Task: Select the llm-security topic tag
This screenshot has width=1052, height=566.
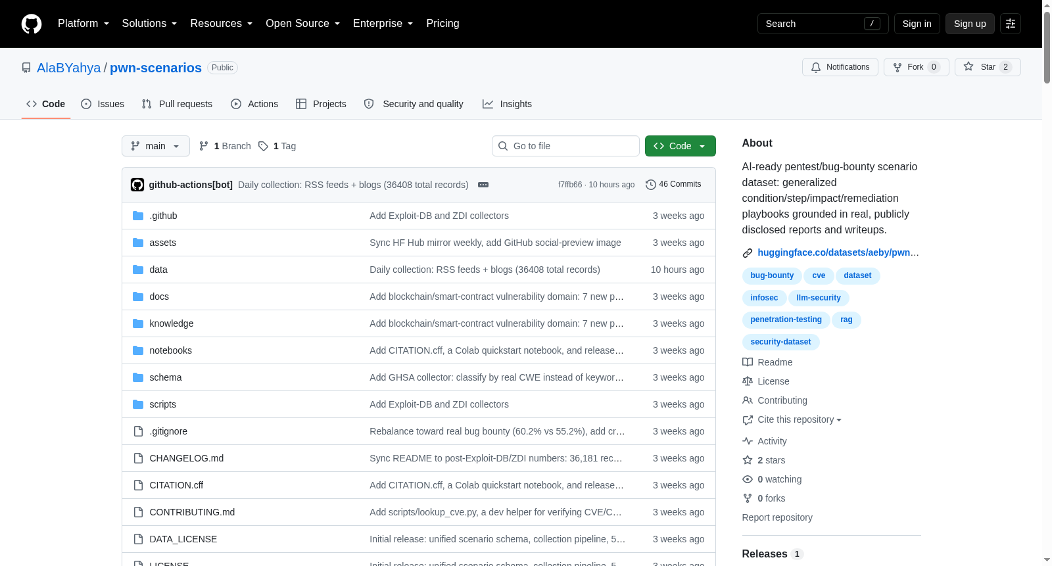Action: pyautogui.click(x=819, y=298)
